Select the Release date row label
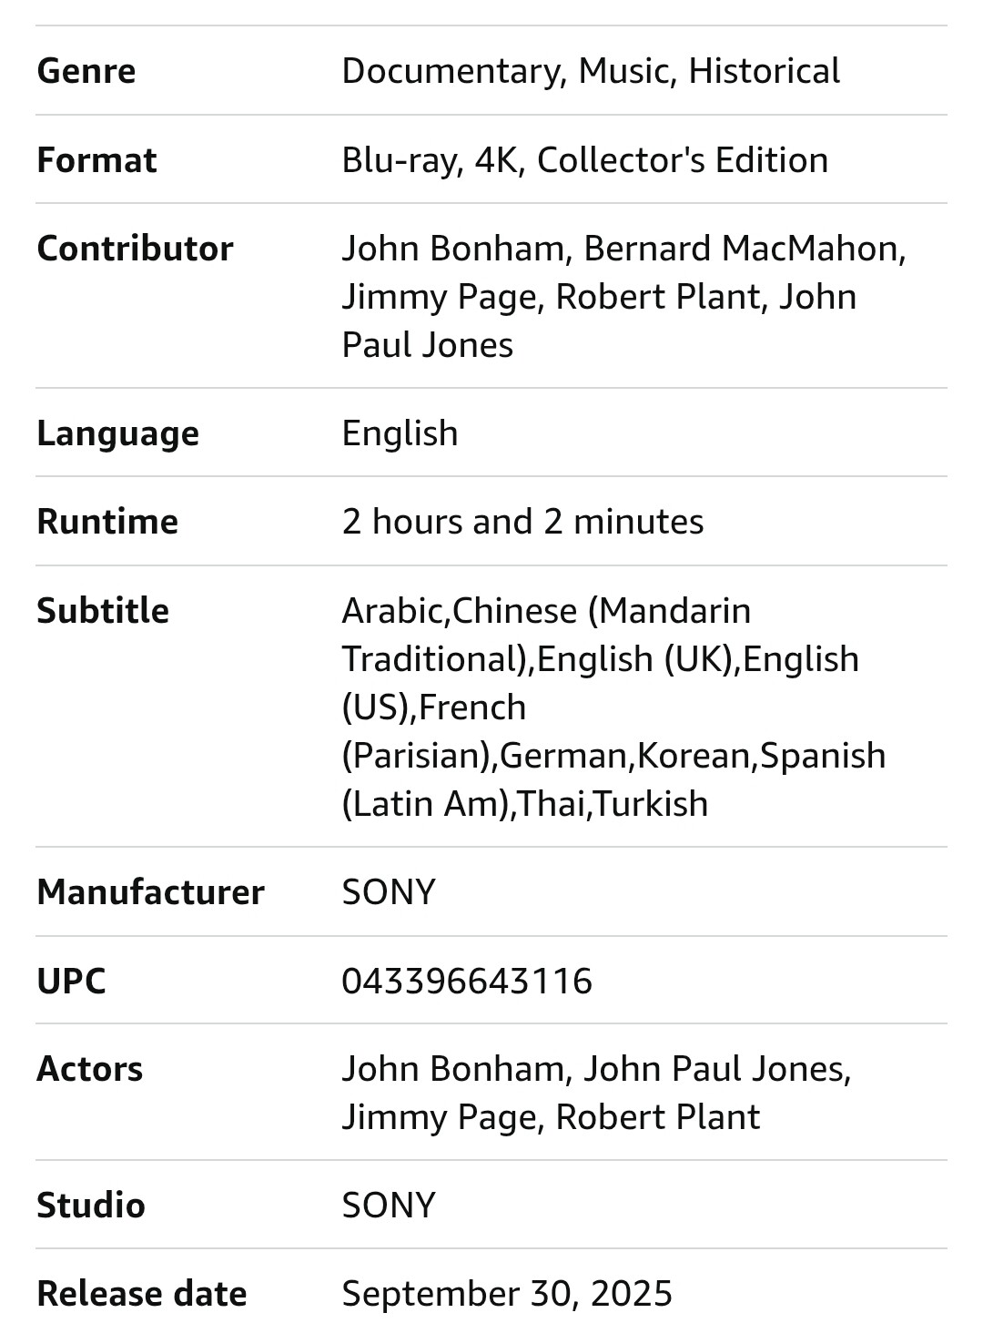Viewport: 983px width, 1323px height. [142, 1293]
